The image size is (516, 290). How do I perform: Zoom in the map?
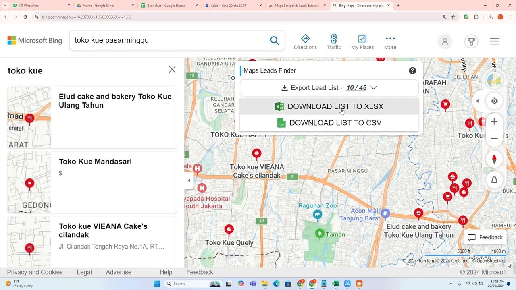(x=494, y=122)
